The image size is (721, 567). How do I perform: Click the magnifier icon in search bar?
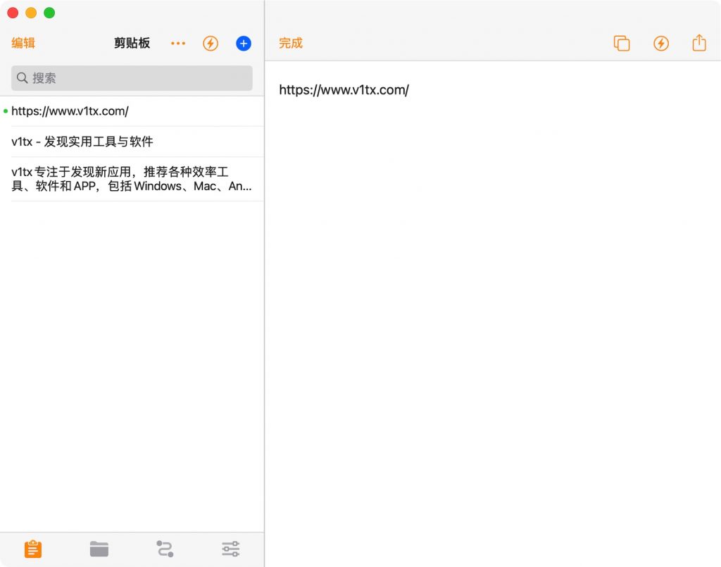22,77
